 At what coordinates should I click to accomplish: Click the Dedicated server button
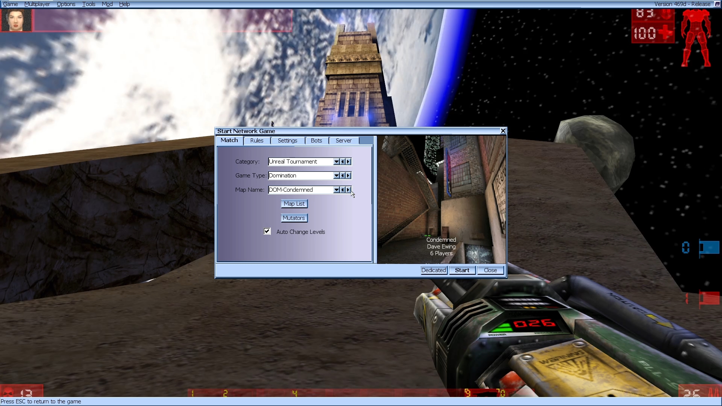click(434, 270)
